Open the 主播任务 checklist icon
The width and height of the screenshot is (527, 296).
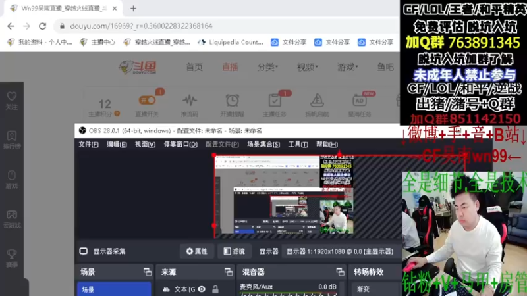click(x=275, y=101)
